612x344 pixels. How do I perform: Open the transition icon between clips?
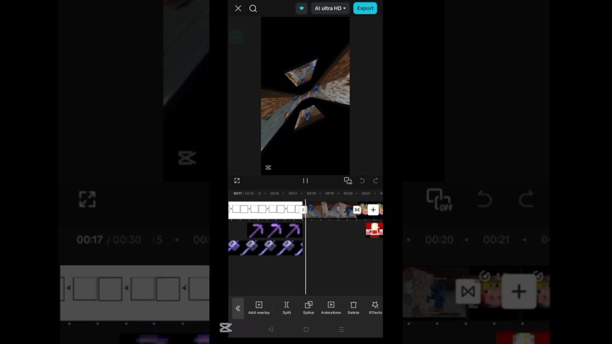coord(357,210)
